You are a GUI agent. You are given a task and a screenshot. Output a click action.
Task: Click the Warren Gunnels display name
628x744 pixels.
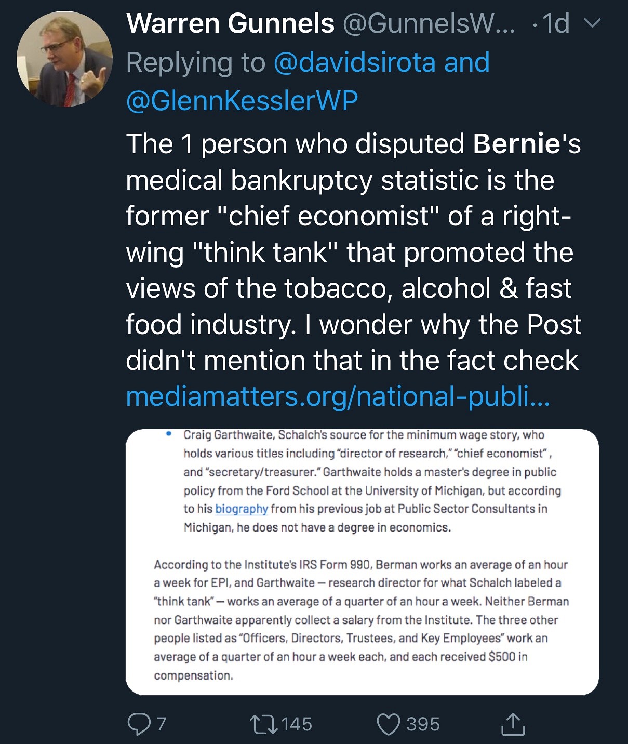(x=230, y=23)
